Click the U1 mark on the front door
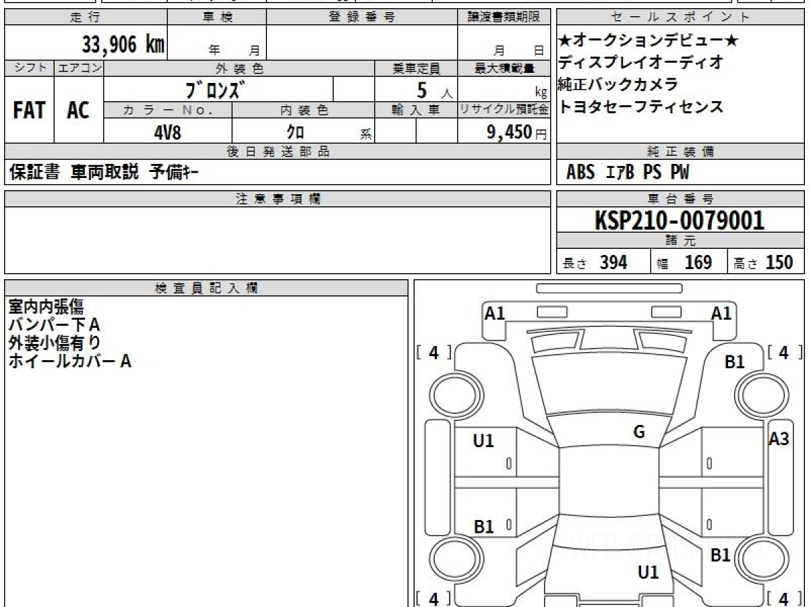809x607 pixels. [x=483, y=441]
